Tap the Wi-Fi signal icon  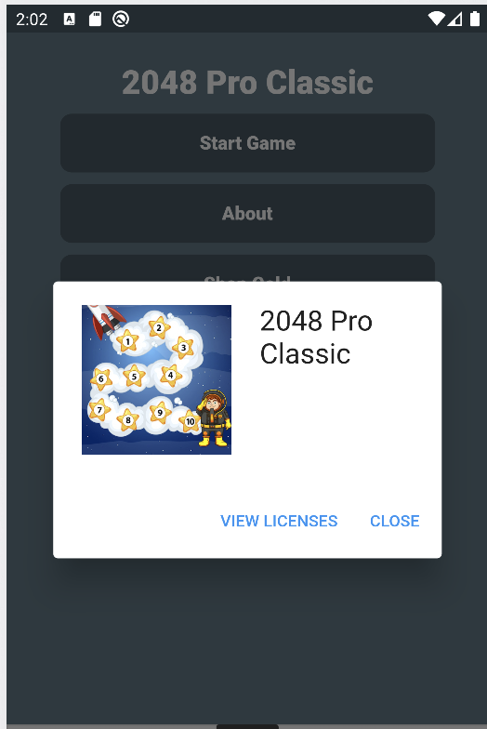click(436, 19)
